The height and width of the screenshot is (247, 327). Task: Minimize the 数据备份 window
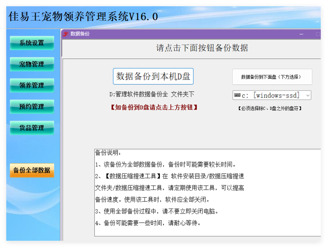(302, 34)
